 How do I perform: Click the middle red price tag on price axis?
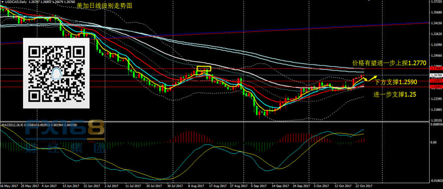click(435, 81)
